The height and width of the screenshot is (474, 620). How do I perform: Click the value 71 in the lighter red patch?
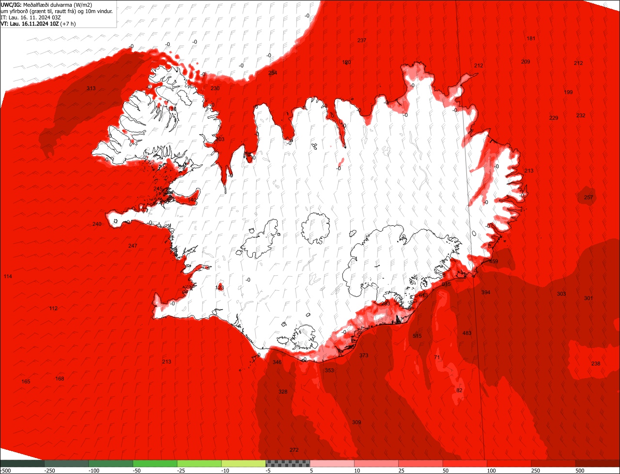[x=437, y=357]
